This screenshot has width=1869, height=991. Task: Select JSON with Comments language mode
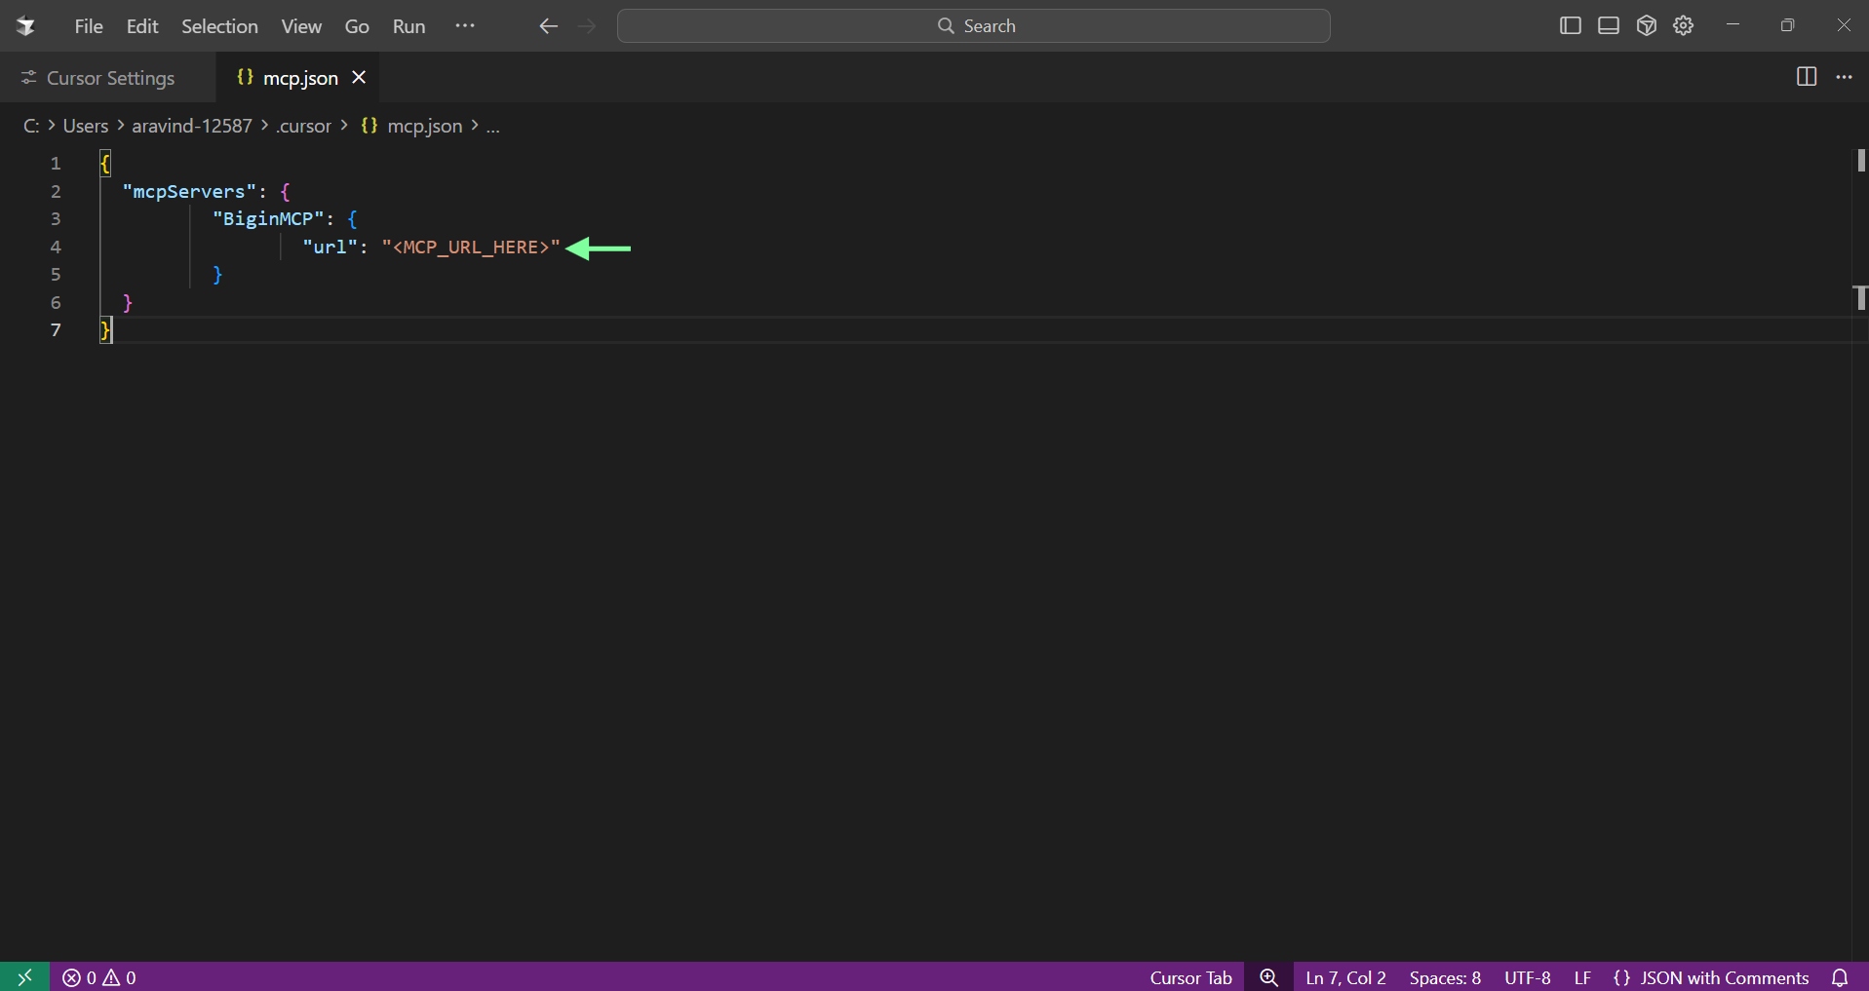click(x=1711, y=977)
